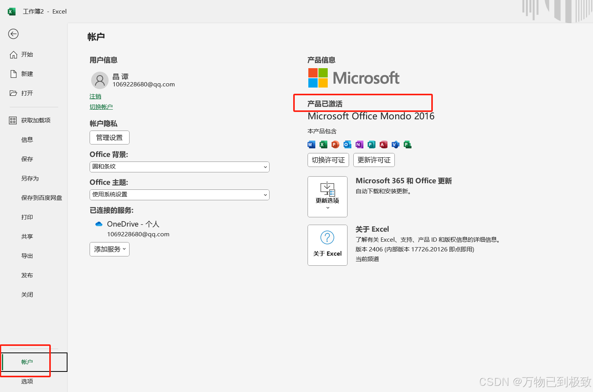Click the 产品已激活 status text
The image size is (593, 392).
325,104
